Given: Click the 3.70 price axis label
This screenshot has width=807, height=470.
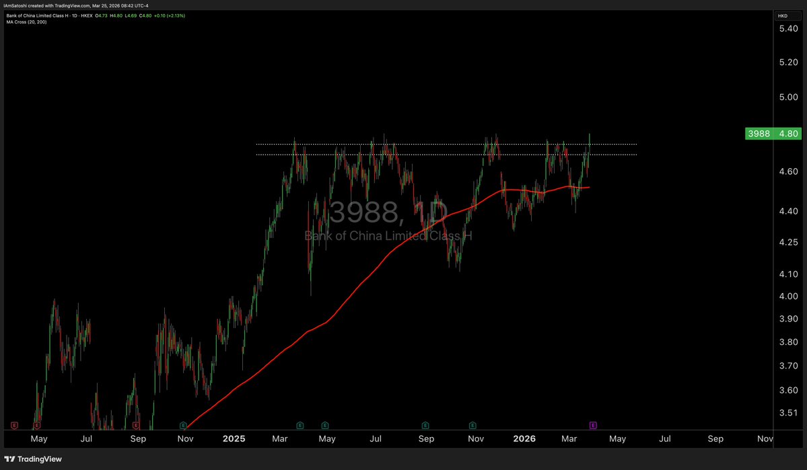Looking at the screenshot, I should [x=788, y=366].
